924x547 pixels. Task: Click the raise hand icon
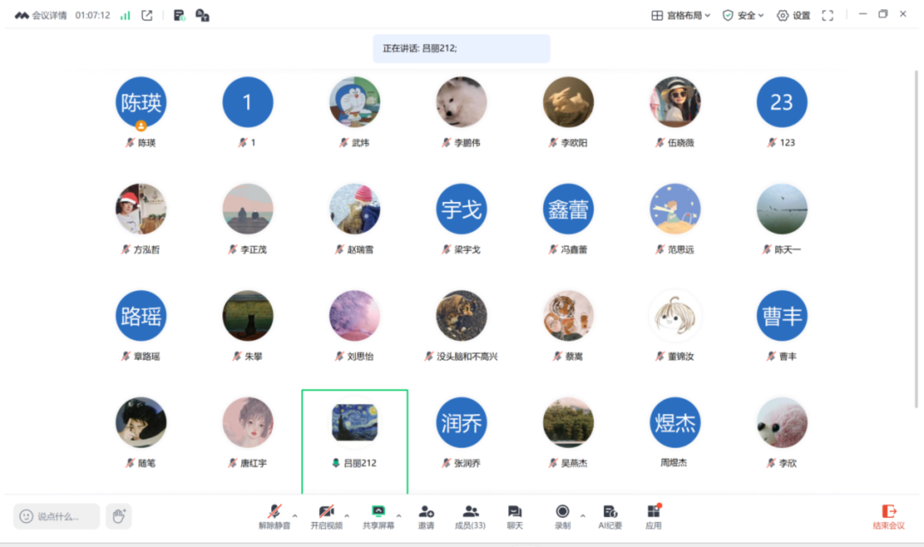[x=119, y=516]
